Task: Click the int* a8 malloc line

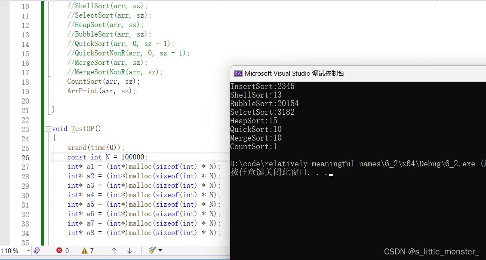Action: 145,233
